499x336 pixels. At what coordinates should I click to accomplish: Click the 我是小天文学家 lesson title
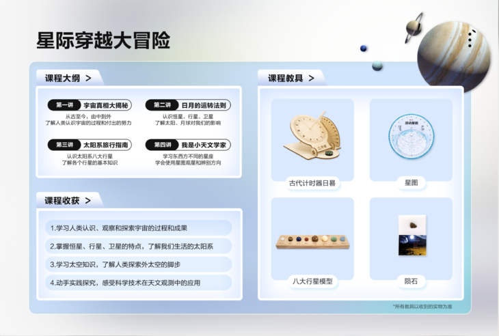pos(203,145)
